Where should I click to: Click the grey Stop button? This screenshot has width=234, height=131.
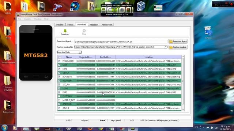point(84,32)
